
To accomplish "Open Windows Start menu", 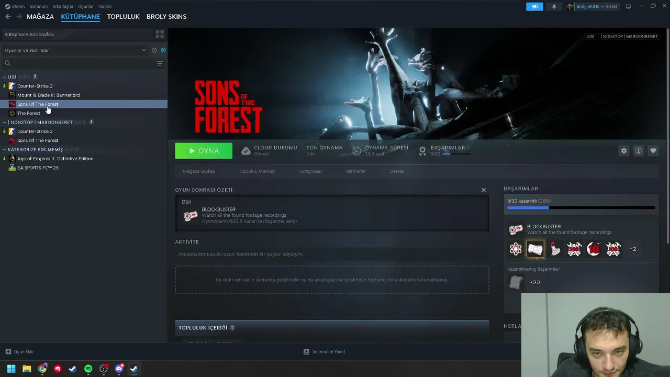I will pos(11,369).
